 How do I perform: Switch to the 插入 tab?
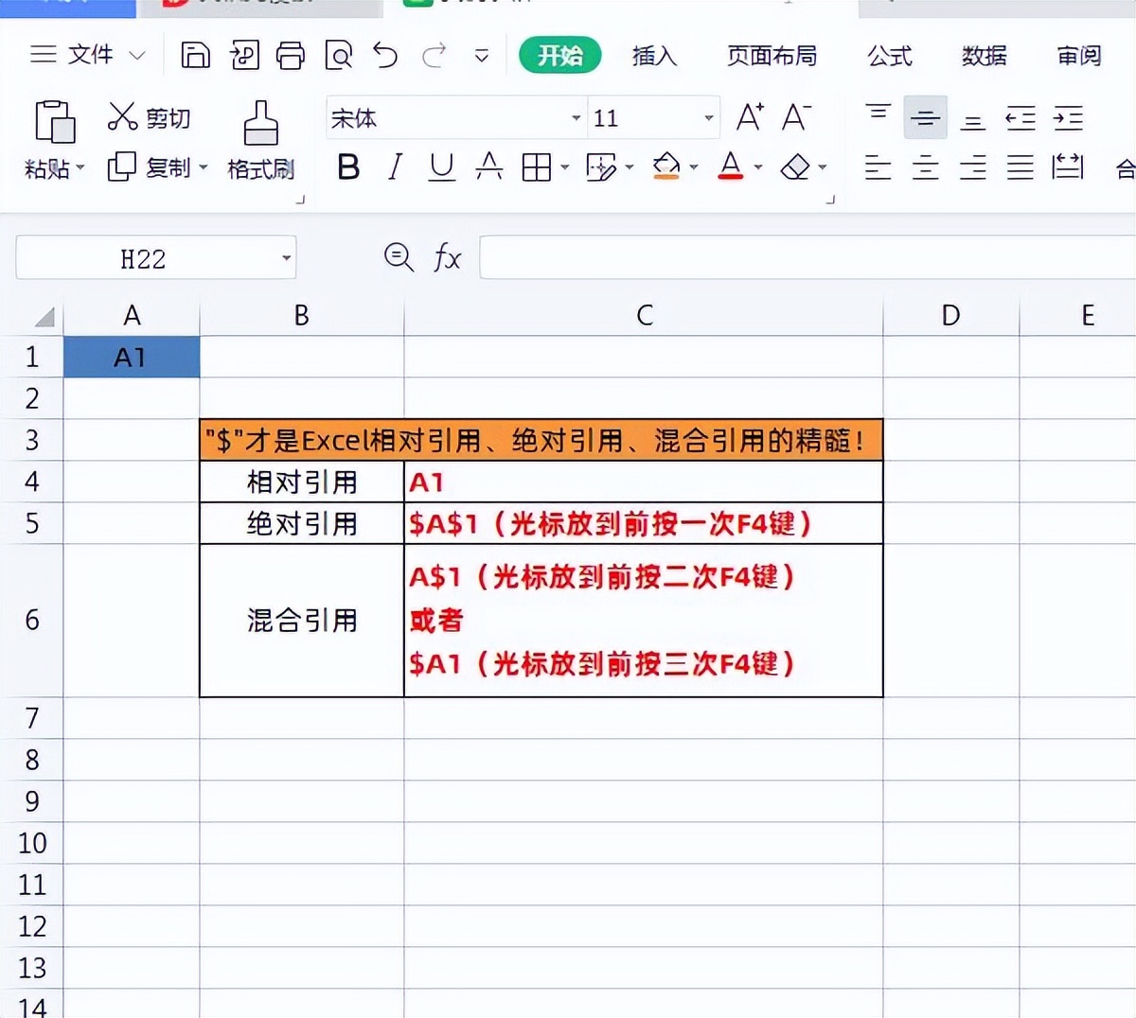pos(654,56)
